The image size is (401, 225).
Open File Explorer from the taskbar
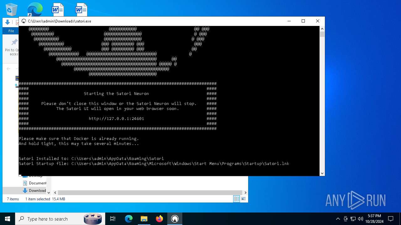pos(144,219)
